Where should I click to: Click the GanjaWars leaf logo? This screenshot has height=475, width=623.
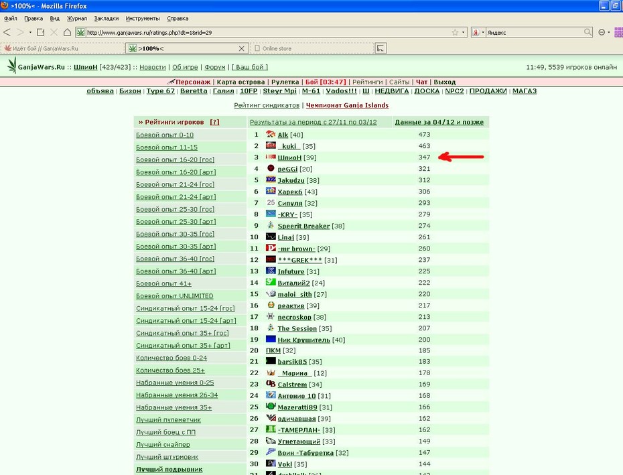(12, 65)
